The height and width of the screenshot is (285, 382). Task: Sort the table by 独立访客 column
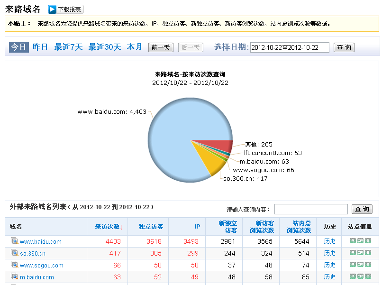[x=151, y=227]
